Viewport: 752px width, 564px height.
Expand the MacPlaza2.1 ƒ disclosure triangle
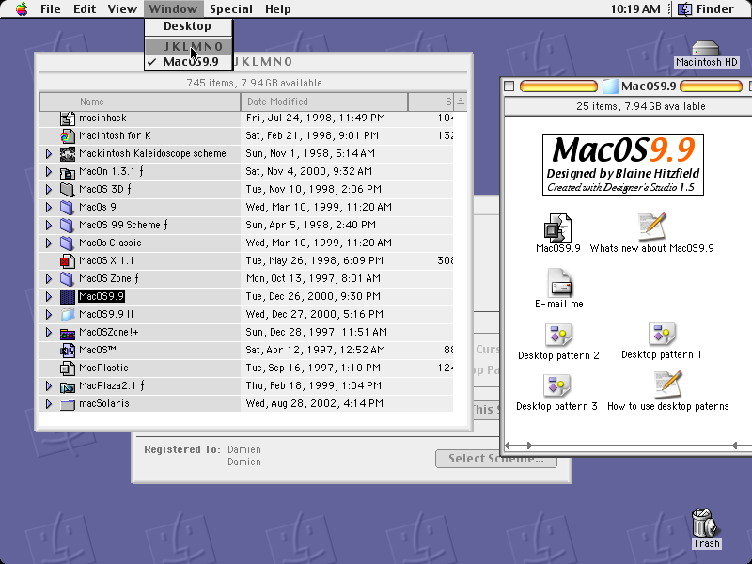pos(49,385)
